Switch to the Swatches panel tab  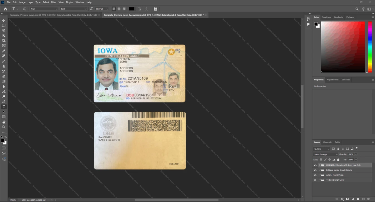click(x=326, y=17)
